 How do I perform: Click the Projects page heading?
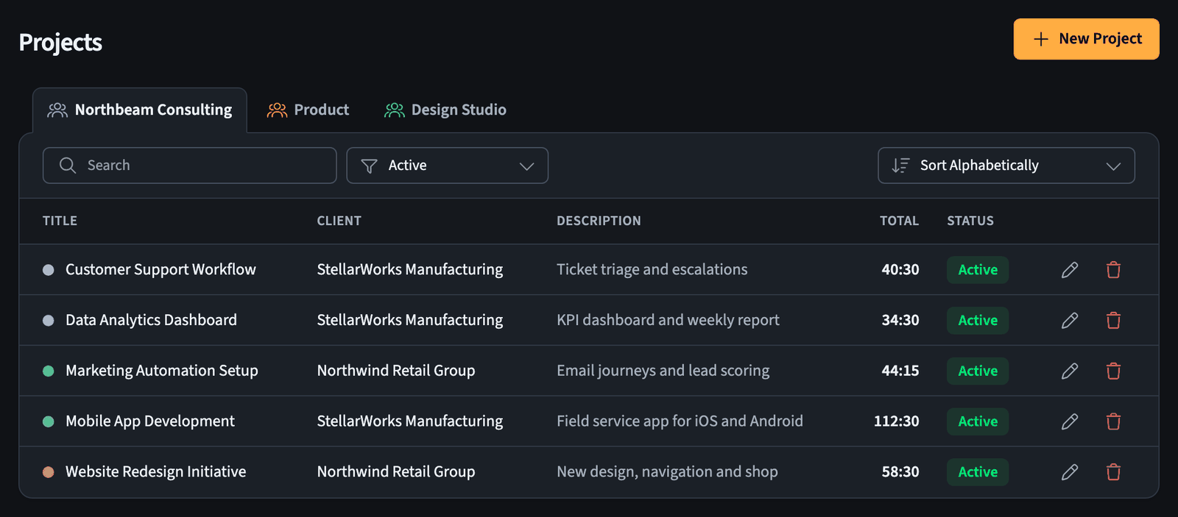point(60,43)
